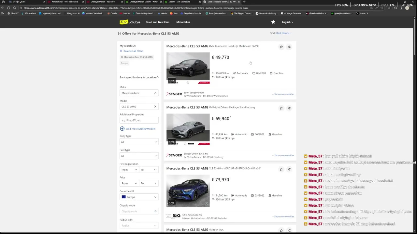Switch to Stream - Kick Dashboard tab
The width and height of the screenshot is (417, 234).
182,2
